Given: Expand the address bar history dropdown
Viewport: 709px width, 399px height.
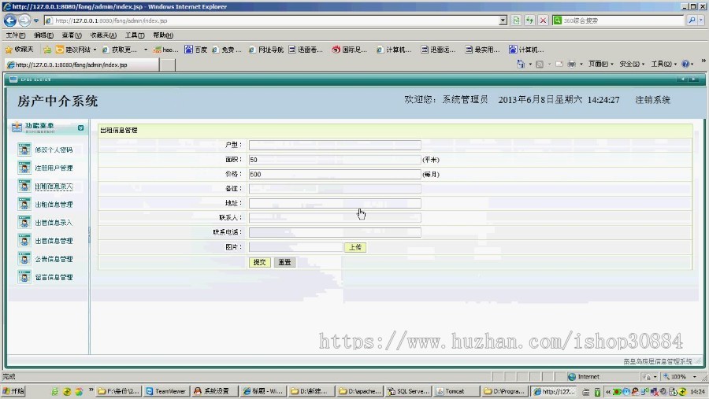Looking at the screenshot, I should (x=503, y=20).
